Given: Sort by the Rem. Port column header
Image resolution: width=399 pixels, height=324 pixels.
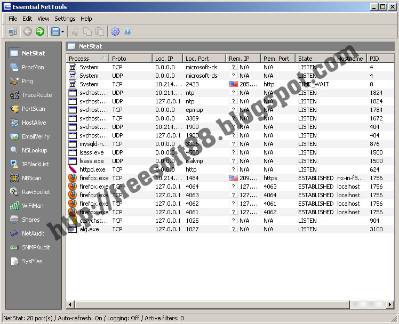Looking at the screenshot, I should [x=278, y=59].
